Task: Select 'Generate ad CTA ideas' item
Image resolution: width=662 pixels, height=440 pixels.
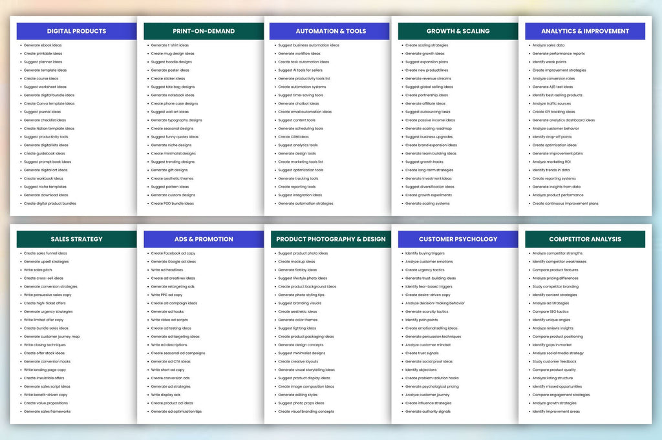Action: pos(171,362)
